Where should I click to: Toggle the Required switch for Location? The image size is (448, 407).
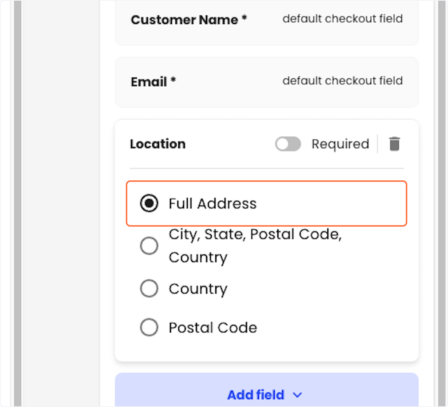288,144
